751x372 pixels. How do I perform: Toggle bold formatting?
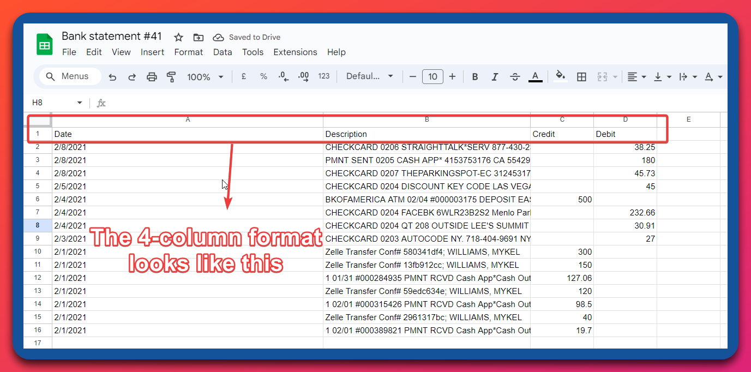point(474,76)
